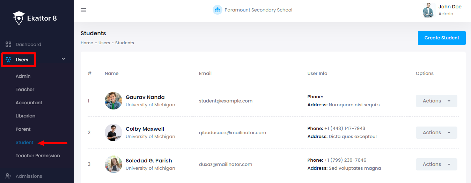Click the Home breadcrumb link
This screenshot has width=471, height=183.
[87, 43]
